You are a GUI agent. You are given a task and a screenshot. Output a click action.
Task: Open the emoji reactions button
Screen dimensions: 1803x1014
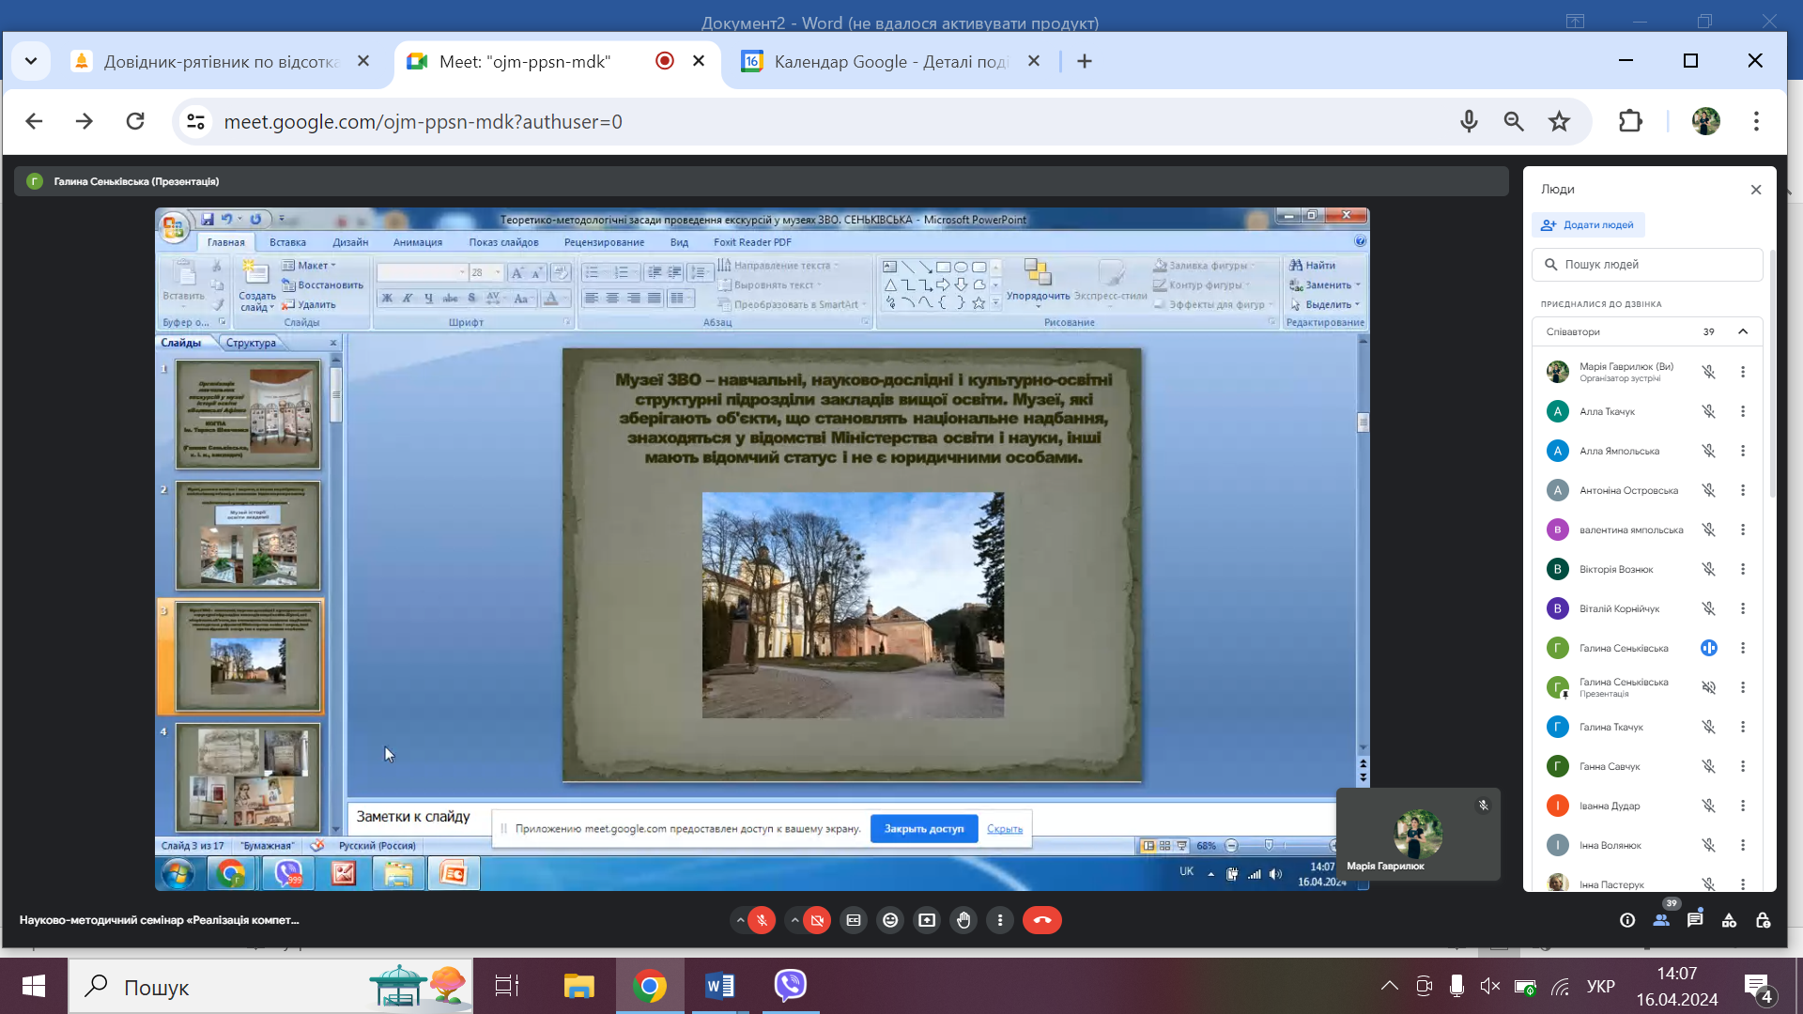pos(890,920)
